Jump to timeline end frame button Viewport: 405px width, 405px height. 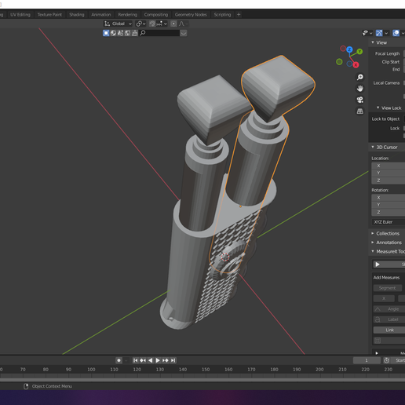173,360
